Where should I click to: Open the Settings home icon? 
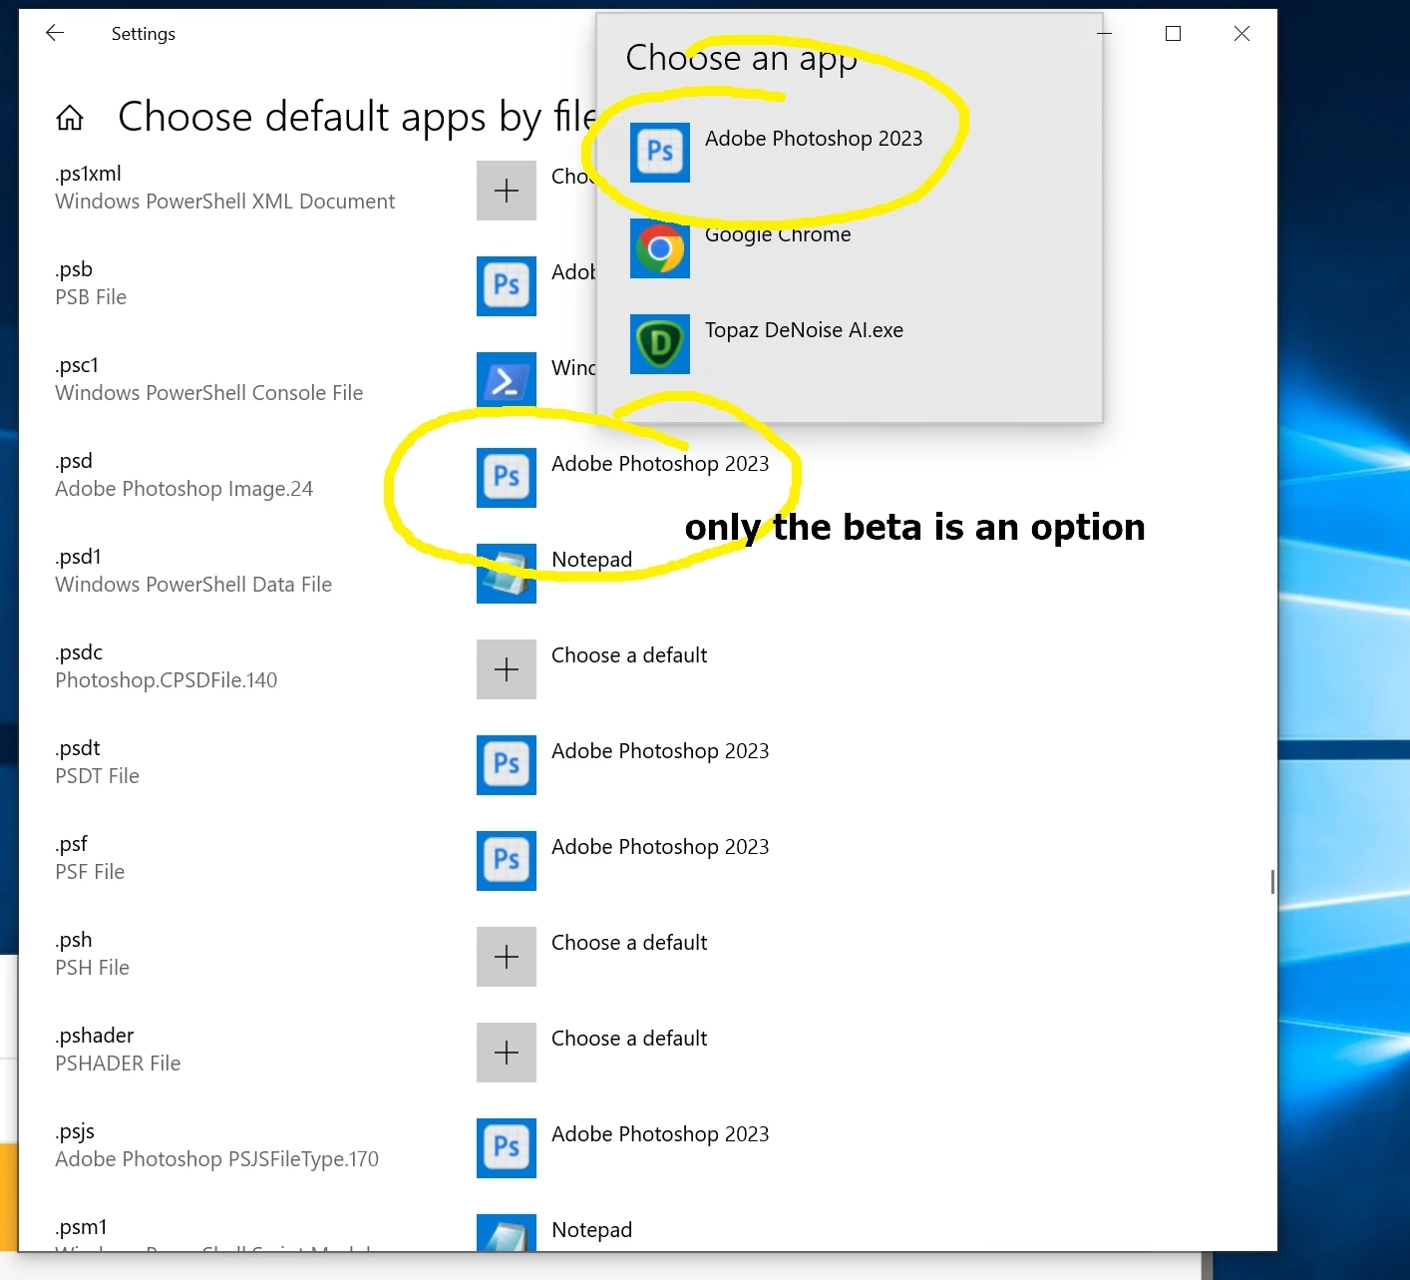(70, 118)
